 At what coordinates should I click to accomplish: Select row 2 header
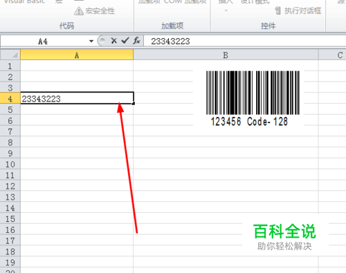pos(10,77)
